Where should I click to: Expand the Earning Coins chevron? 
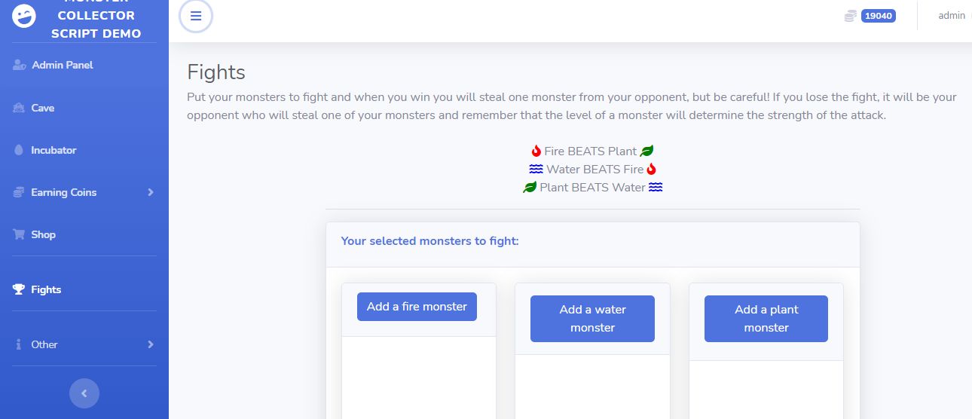pyautogui.click(x=151, y=192)
